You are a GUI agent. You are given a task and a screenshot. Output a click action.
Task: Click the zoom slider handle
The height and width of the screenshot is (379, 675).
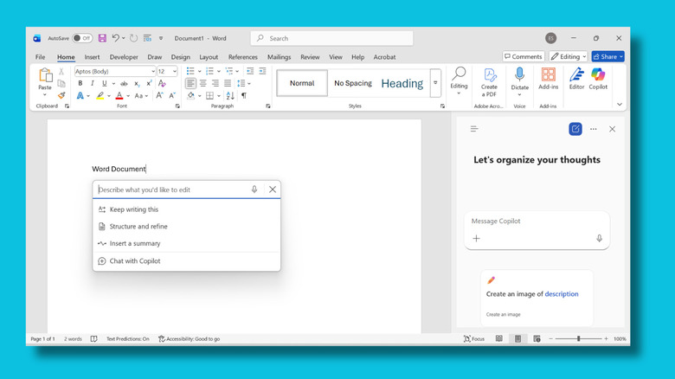[579, 339]
